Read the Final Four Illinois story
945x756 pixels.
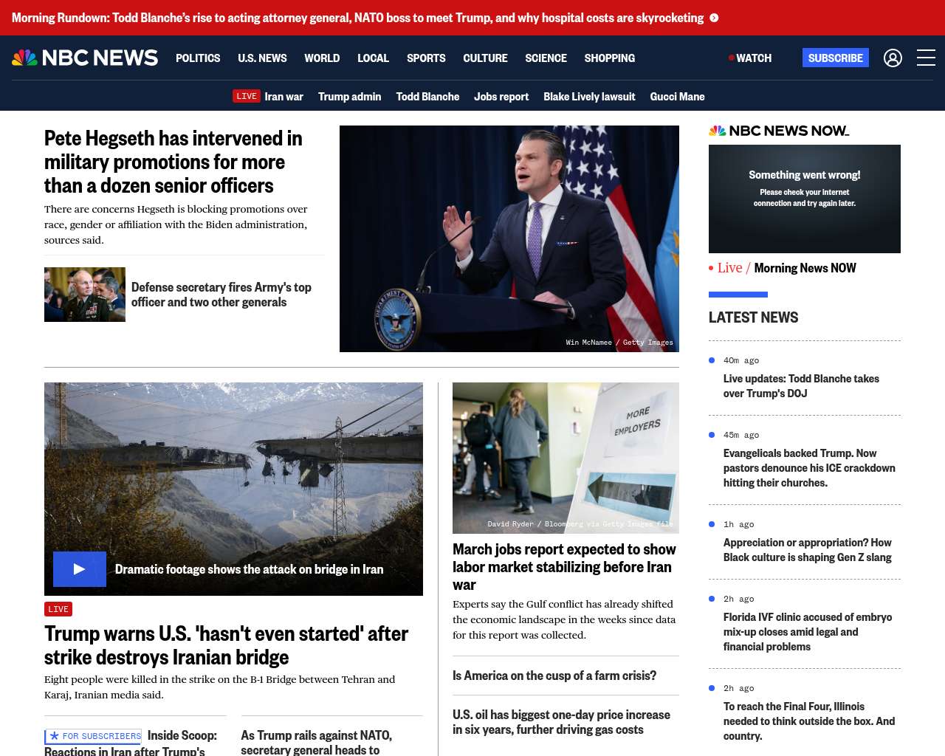click(809, 721)
